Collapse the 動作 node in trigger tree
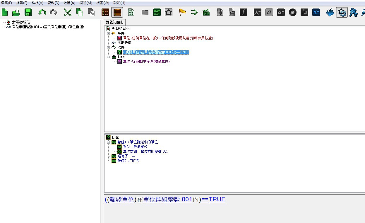The width and height of the screenshot is (365, 223). [x=108, y=57]
